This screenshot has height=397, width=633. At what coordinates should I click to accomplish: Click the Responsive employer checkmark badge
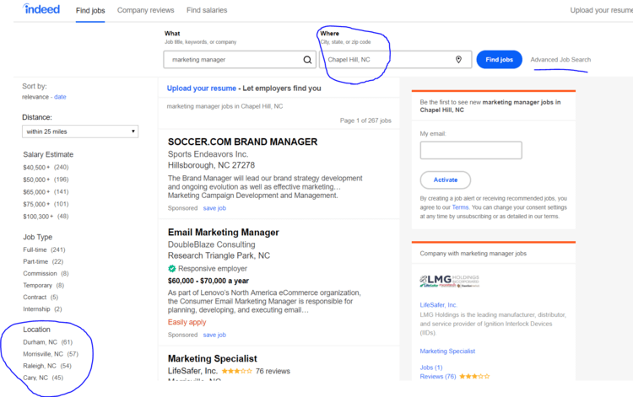171,268
